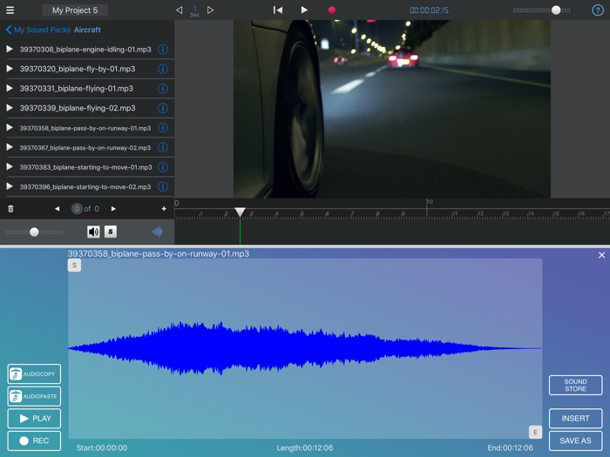Click the blue waveform display
This screenshot has height=457, width=610.
pos(305,348)
